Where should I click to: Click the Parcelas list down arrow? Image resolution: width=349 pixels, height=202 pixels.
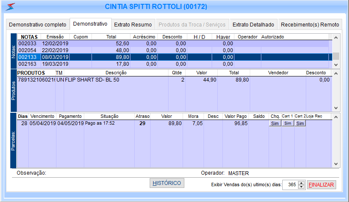click(x=336, y=164)
